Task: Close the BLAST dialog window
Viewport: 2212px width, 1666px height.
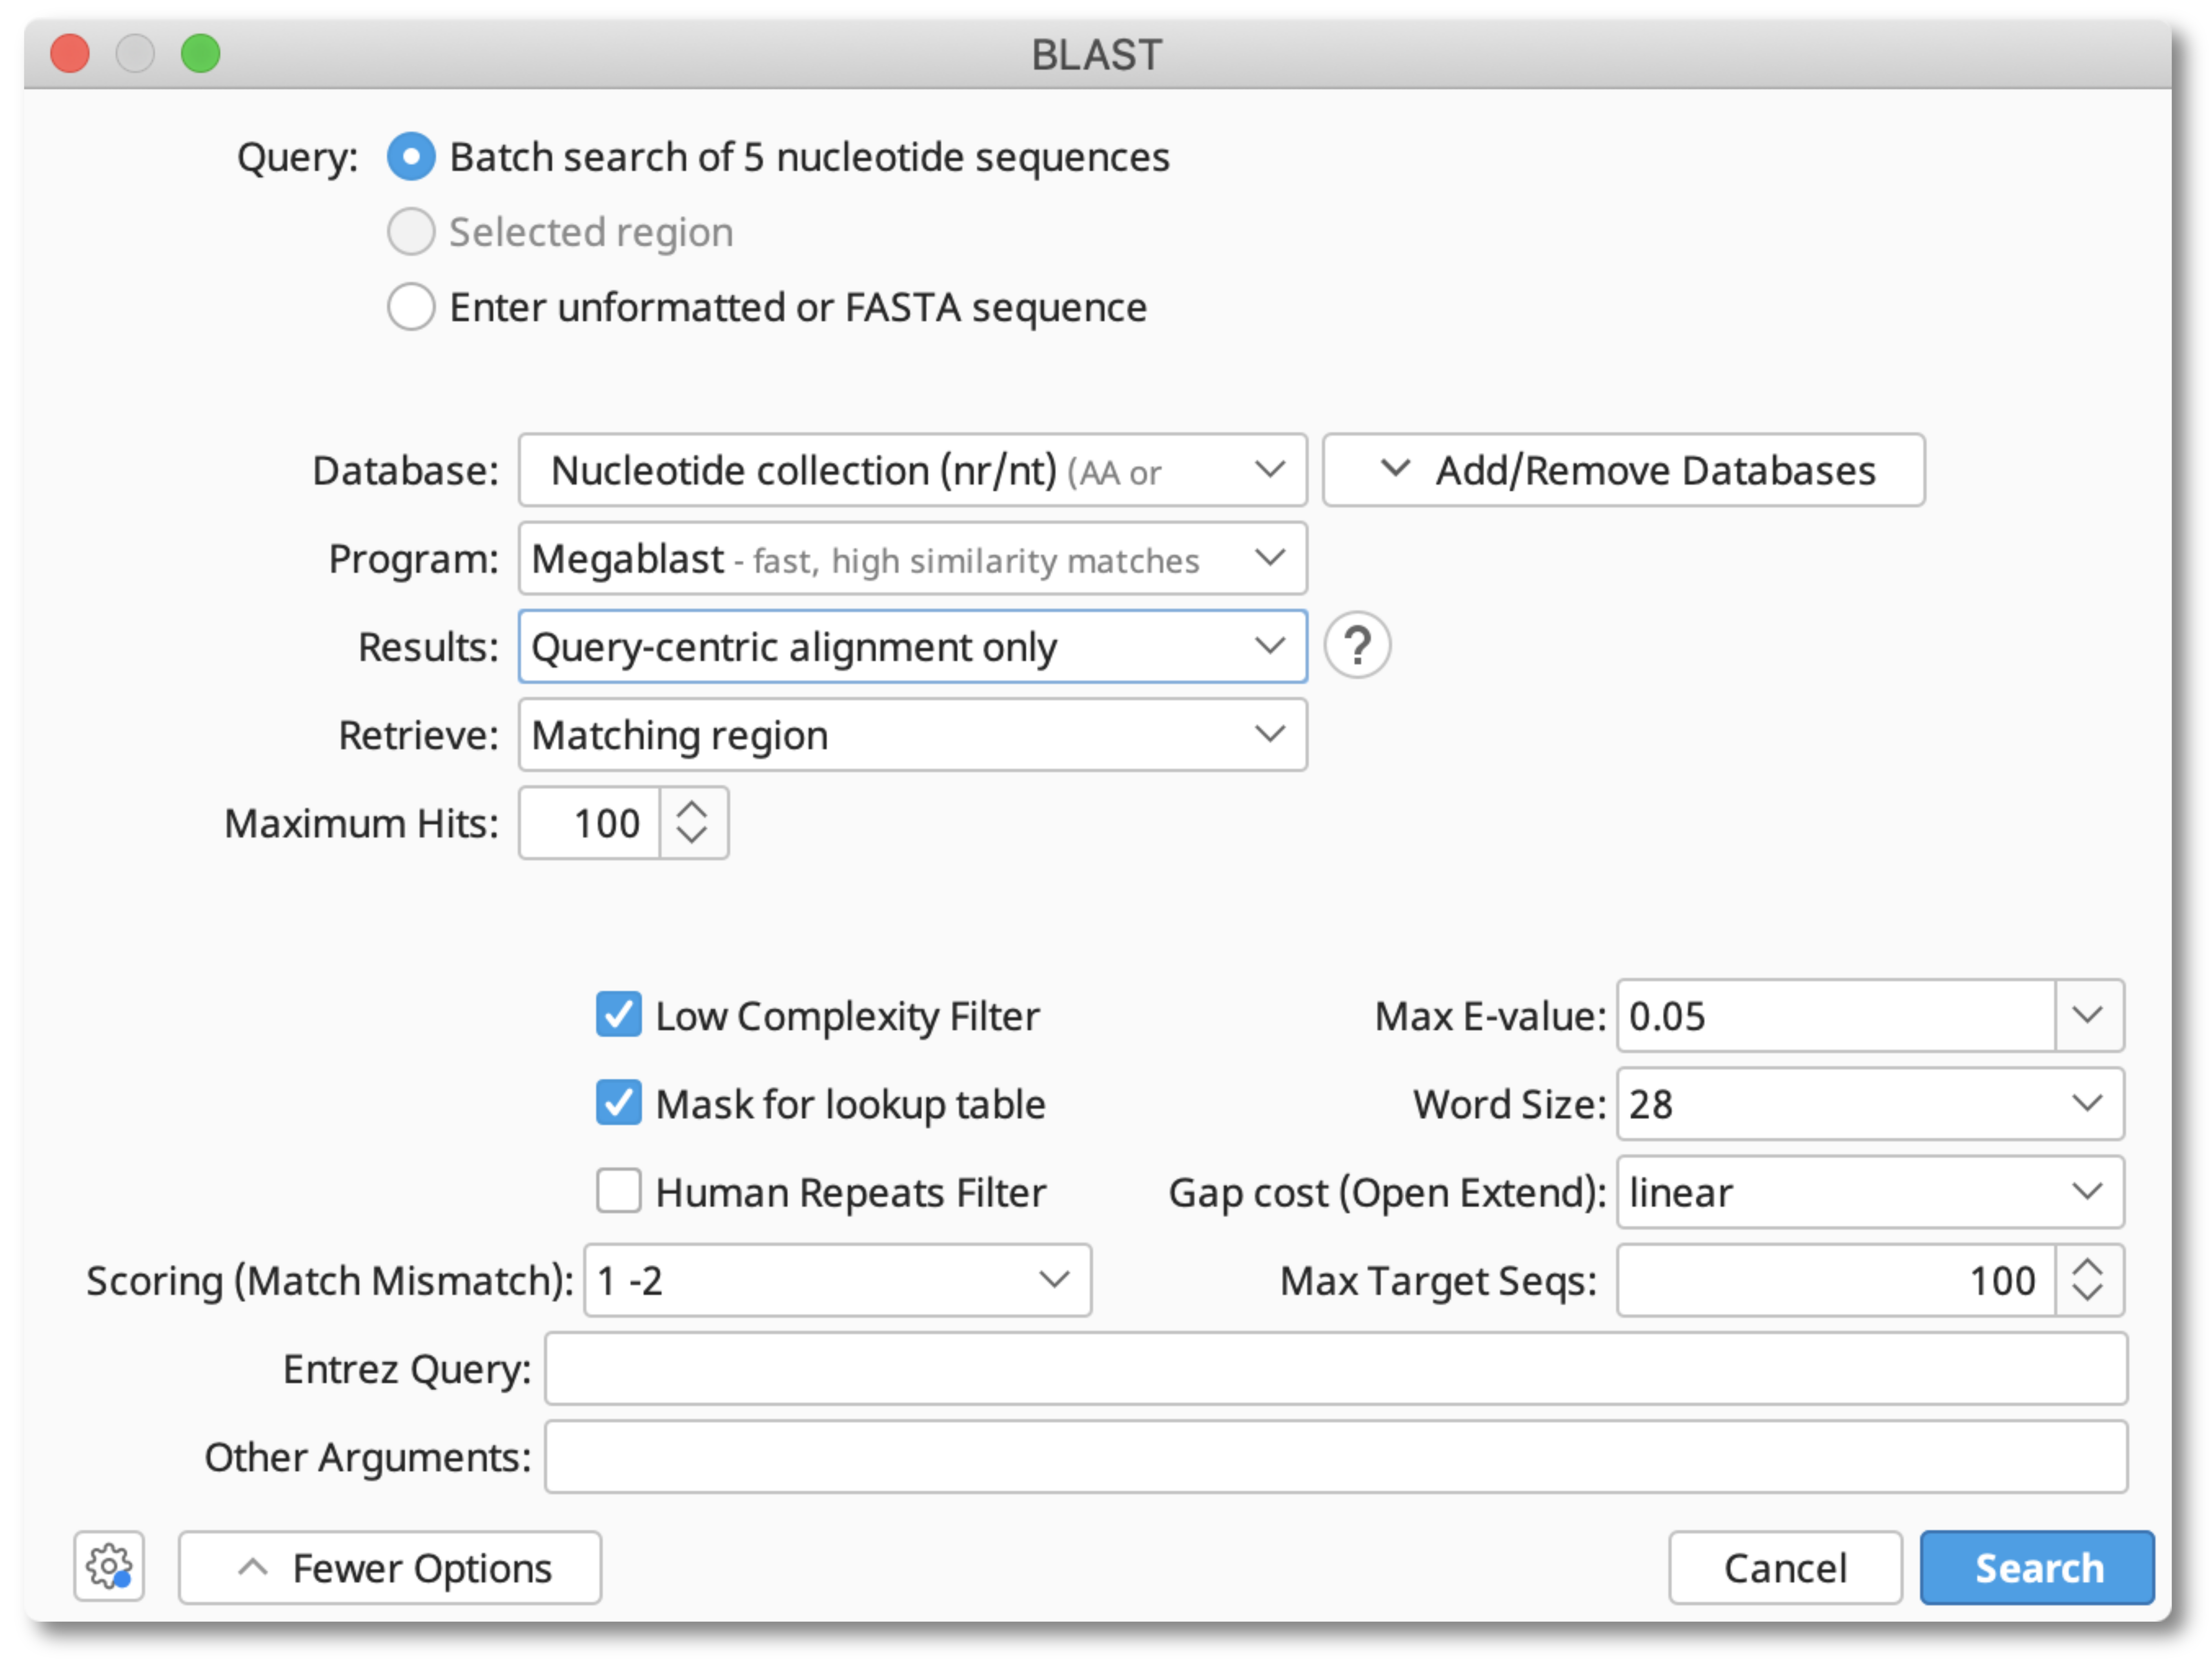Action: click(x=70, y=53)
